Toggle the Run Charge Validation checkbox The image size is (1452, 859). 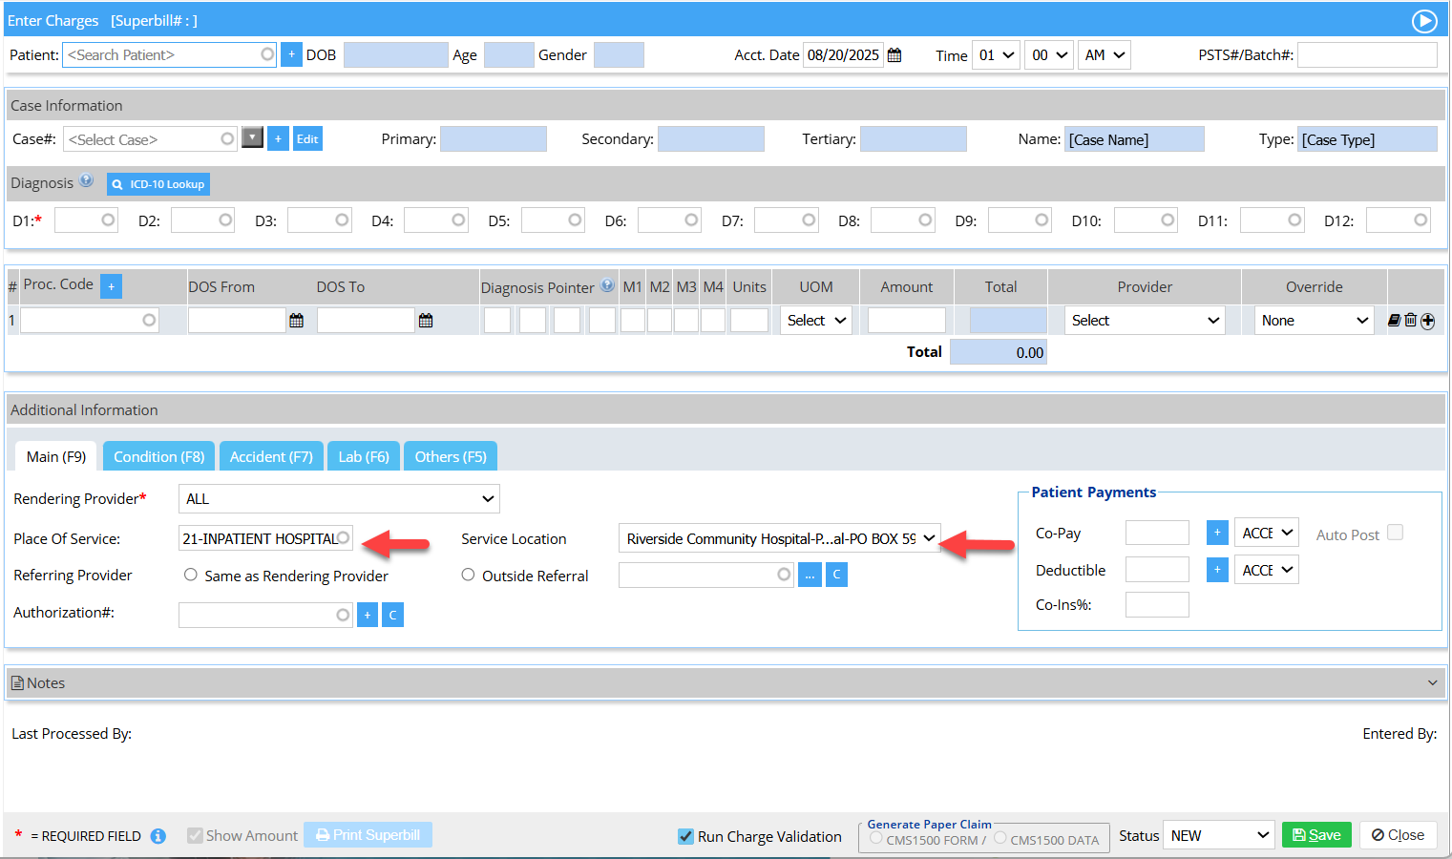point(685,836)
